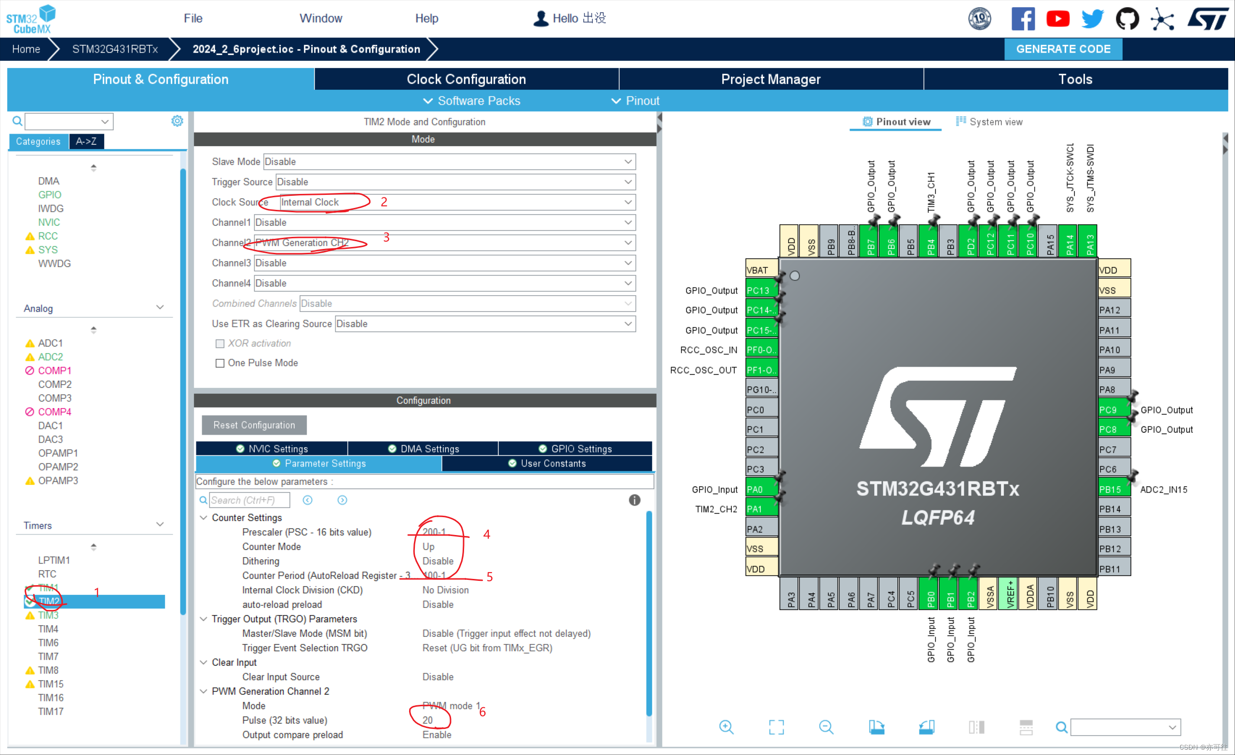Collapse PWM Generation Channel 2 group
The width and height of the screenshot is (1235, 755).
coord(204,691)
